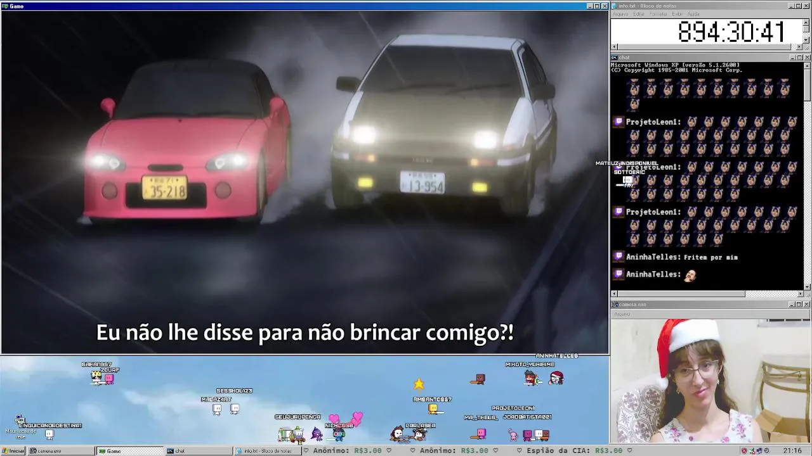Viewport: 812px width, 456px height.
Task: Click the pink heart near SEUJURUPENGA avatar
Action: point(334,418)
